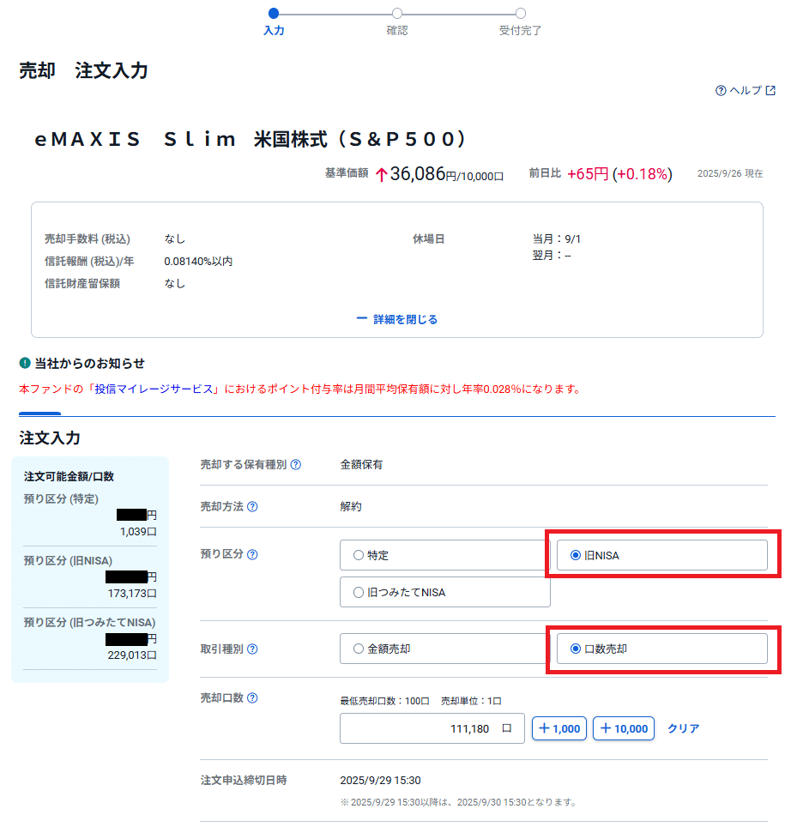Add 10,000 units with the +10,000 button
This screenshot has height=827, width=797.
624,728
